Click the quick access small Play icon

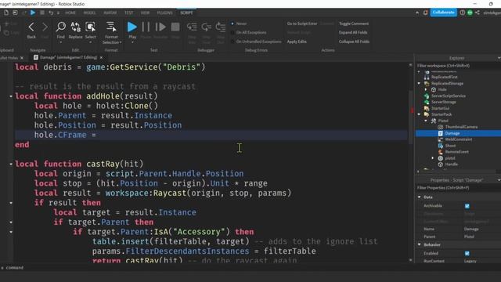coord(33,13)
